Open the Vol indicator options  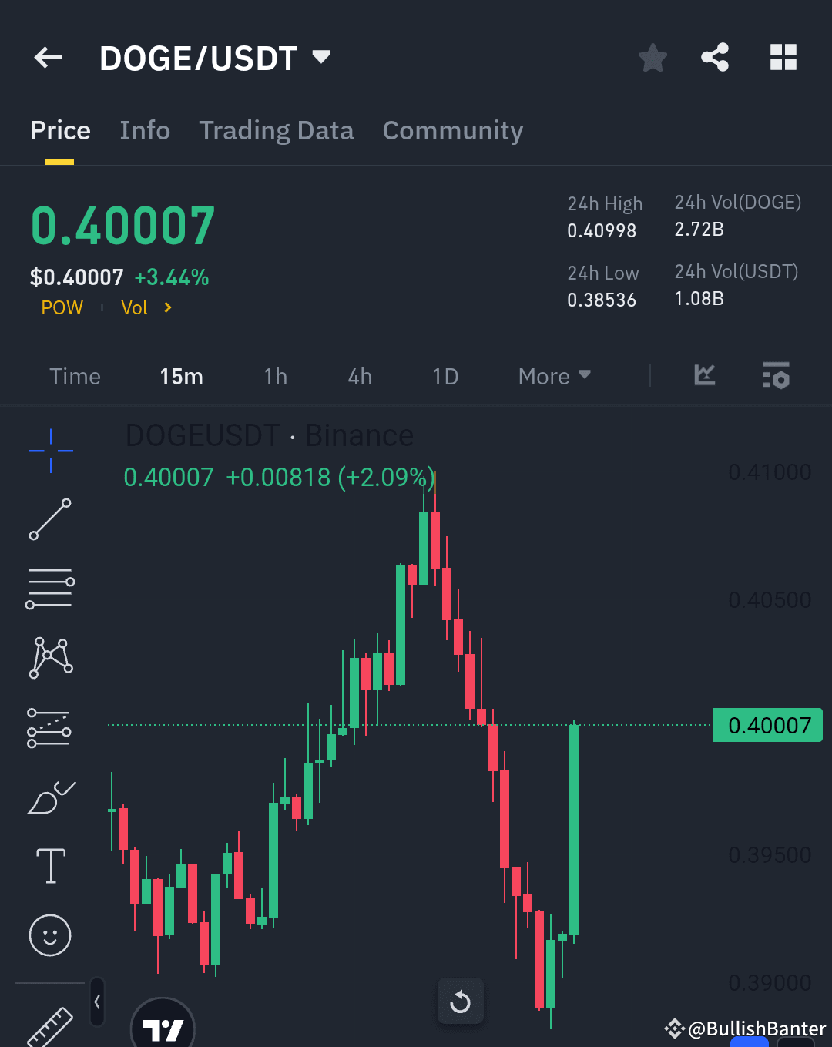tap(135, 307)
